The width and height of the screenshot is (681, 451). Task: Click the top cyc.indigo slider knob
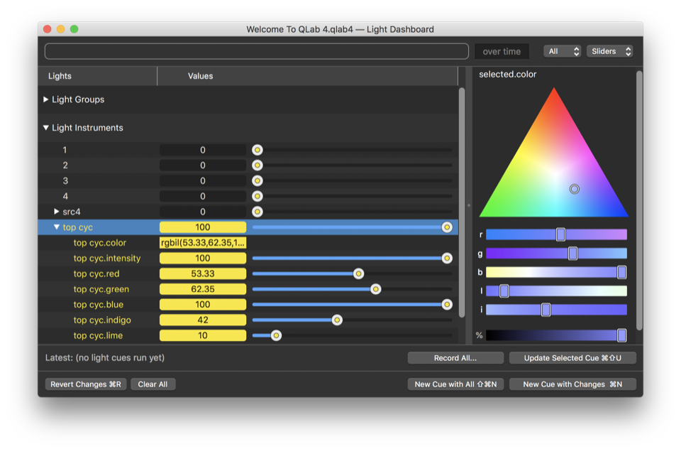point(337,320)
